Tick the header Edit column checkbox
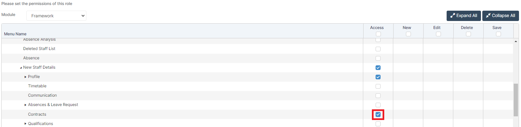 click(438, 34)
